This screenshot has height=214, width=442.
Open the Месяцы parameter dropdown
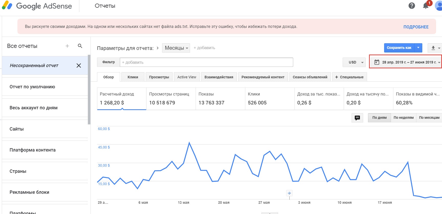[176, 48]
